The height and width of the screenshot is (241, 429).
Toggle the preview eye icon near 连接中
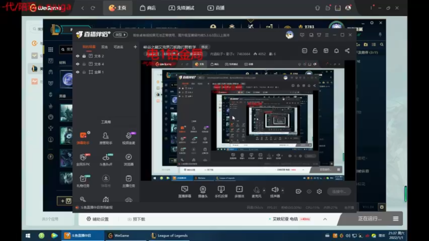pyautogui.click(x=309, y=192)
